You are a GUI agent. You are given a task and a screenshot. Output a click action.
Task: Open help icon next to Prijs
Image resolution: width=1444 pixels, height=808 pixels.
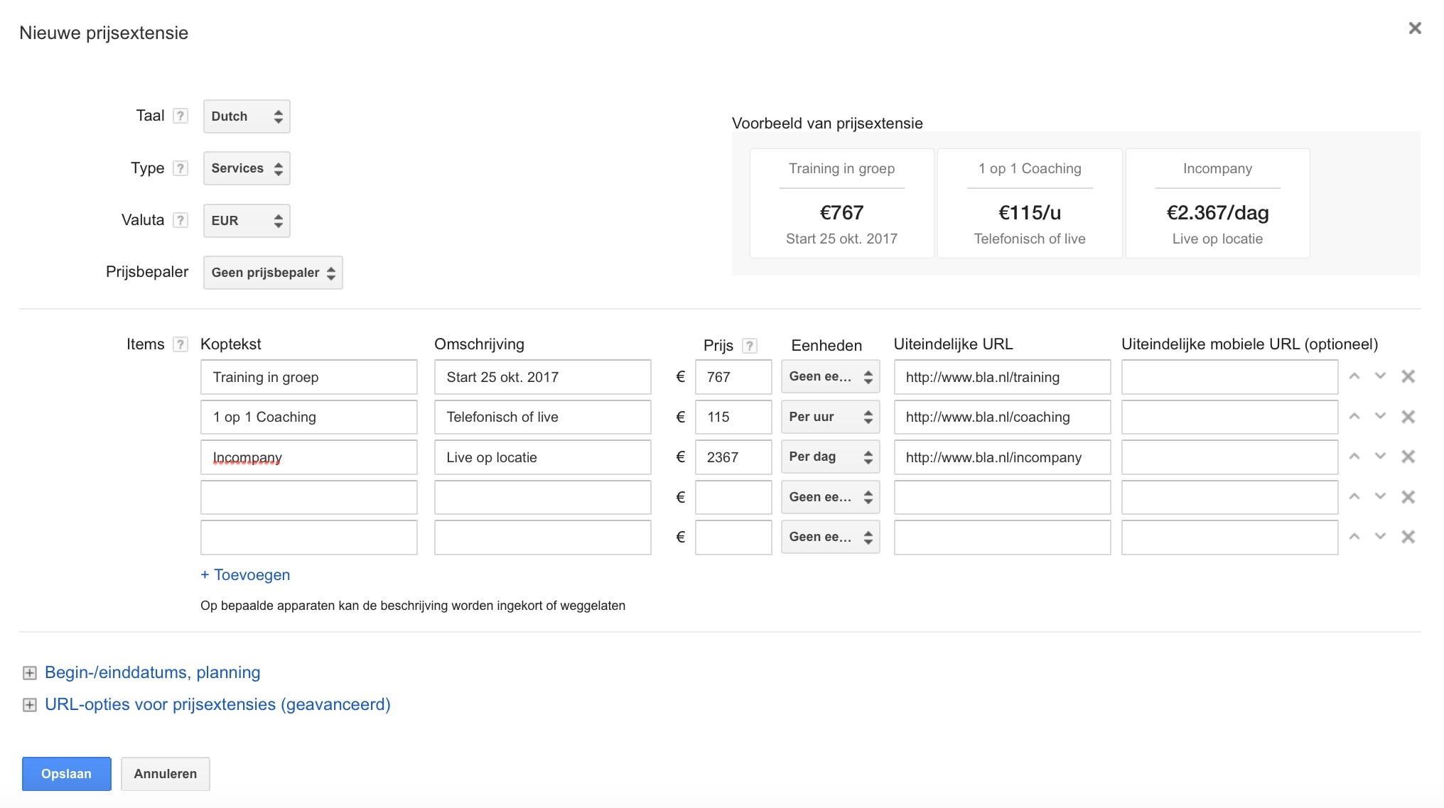749,346
